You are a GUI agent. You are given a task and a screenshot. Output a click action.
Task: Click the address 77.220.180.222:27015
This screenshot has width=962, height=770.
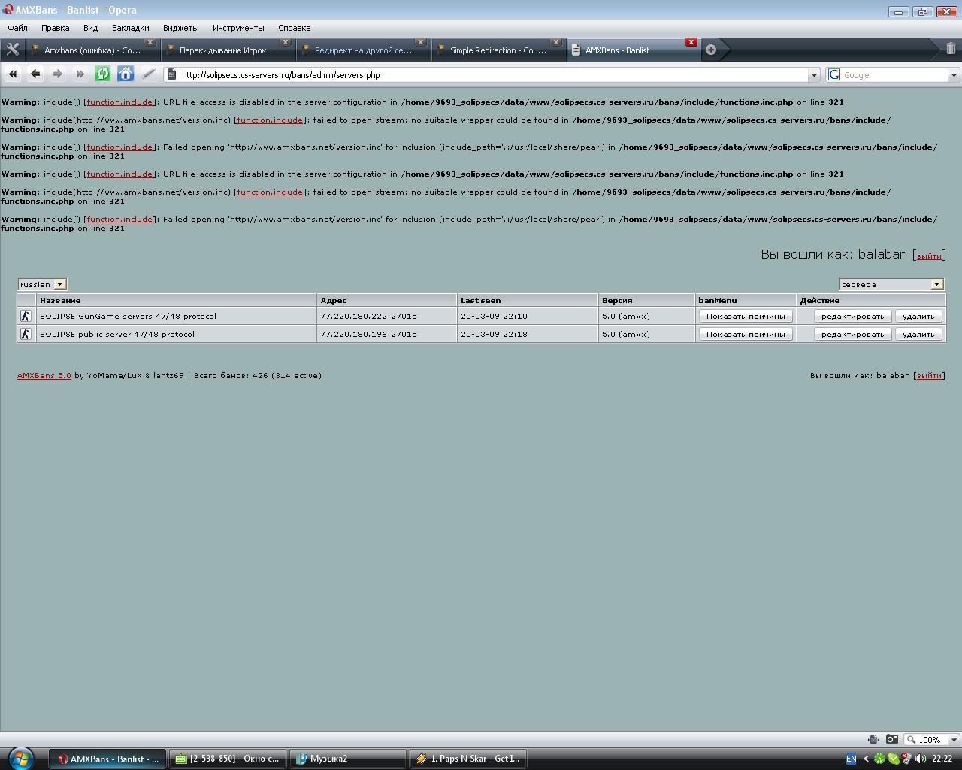pos(368,316)
